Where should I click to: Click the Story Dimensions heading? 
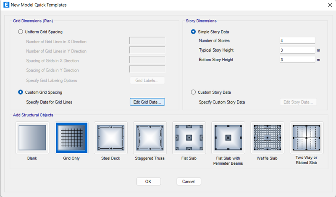pyautogui.click(x=201, y=21)
